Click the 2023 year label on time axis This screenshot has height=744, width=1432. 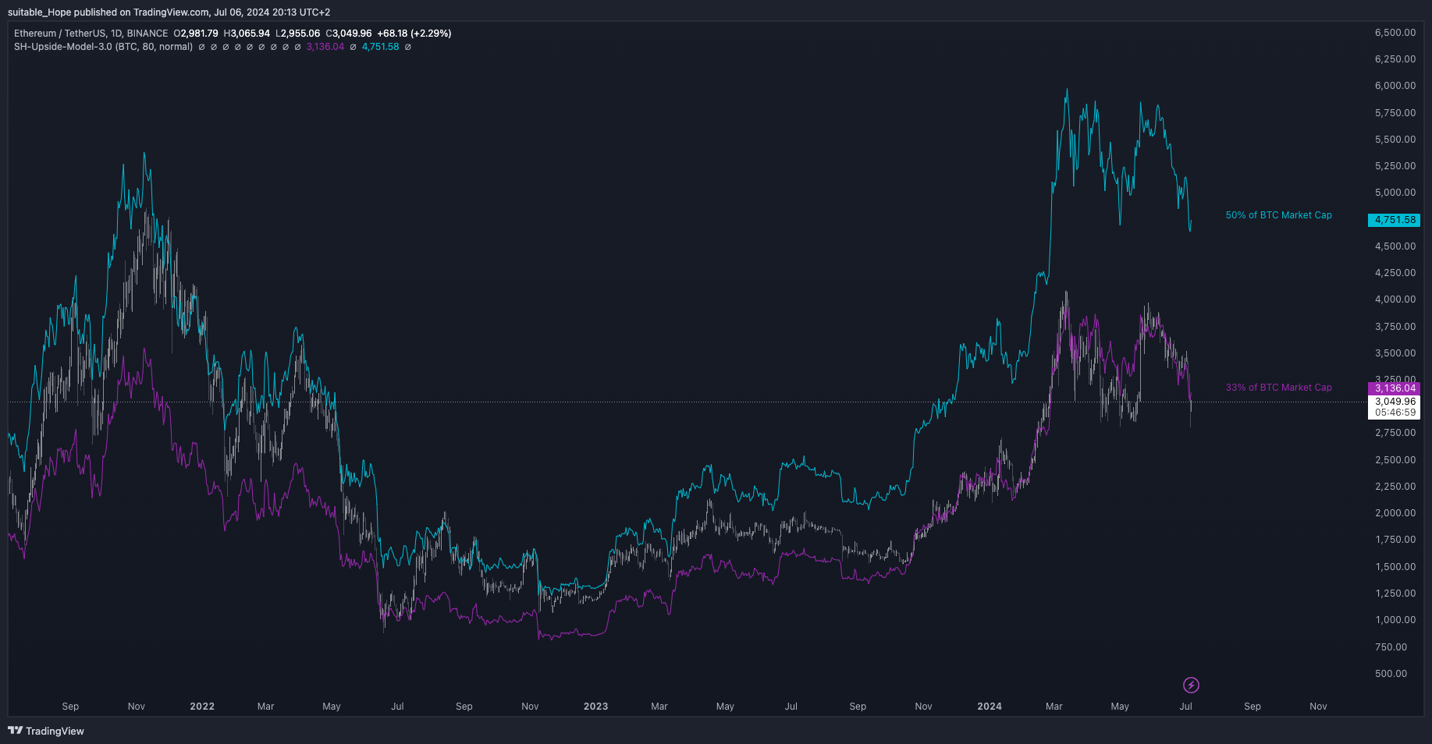595,707
